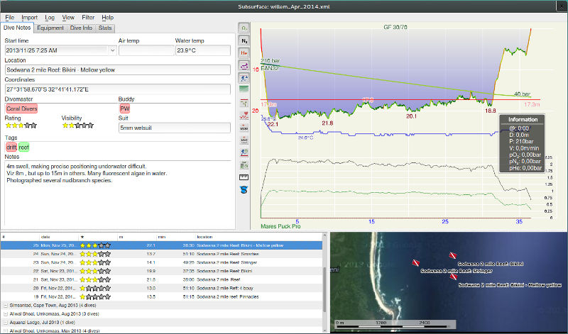The width and height of the screenshot is (568, 334).
Task: Switch to the Equipment tab
Action: (x=50, y=28)
